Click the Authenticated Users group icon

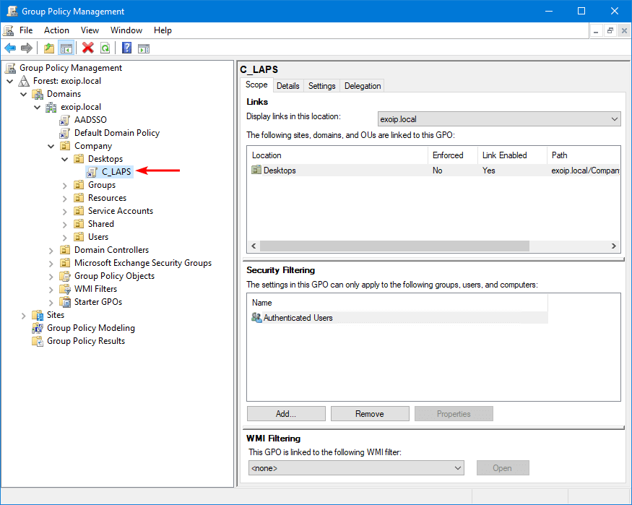[x=256, y=318]
